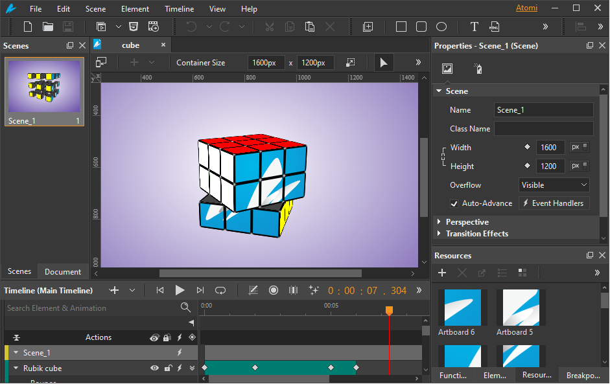Switch to the Document tab
610x384 pixels.
tap(63, 271)
